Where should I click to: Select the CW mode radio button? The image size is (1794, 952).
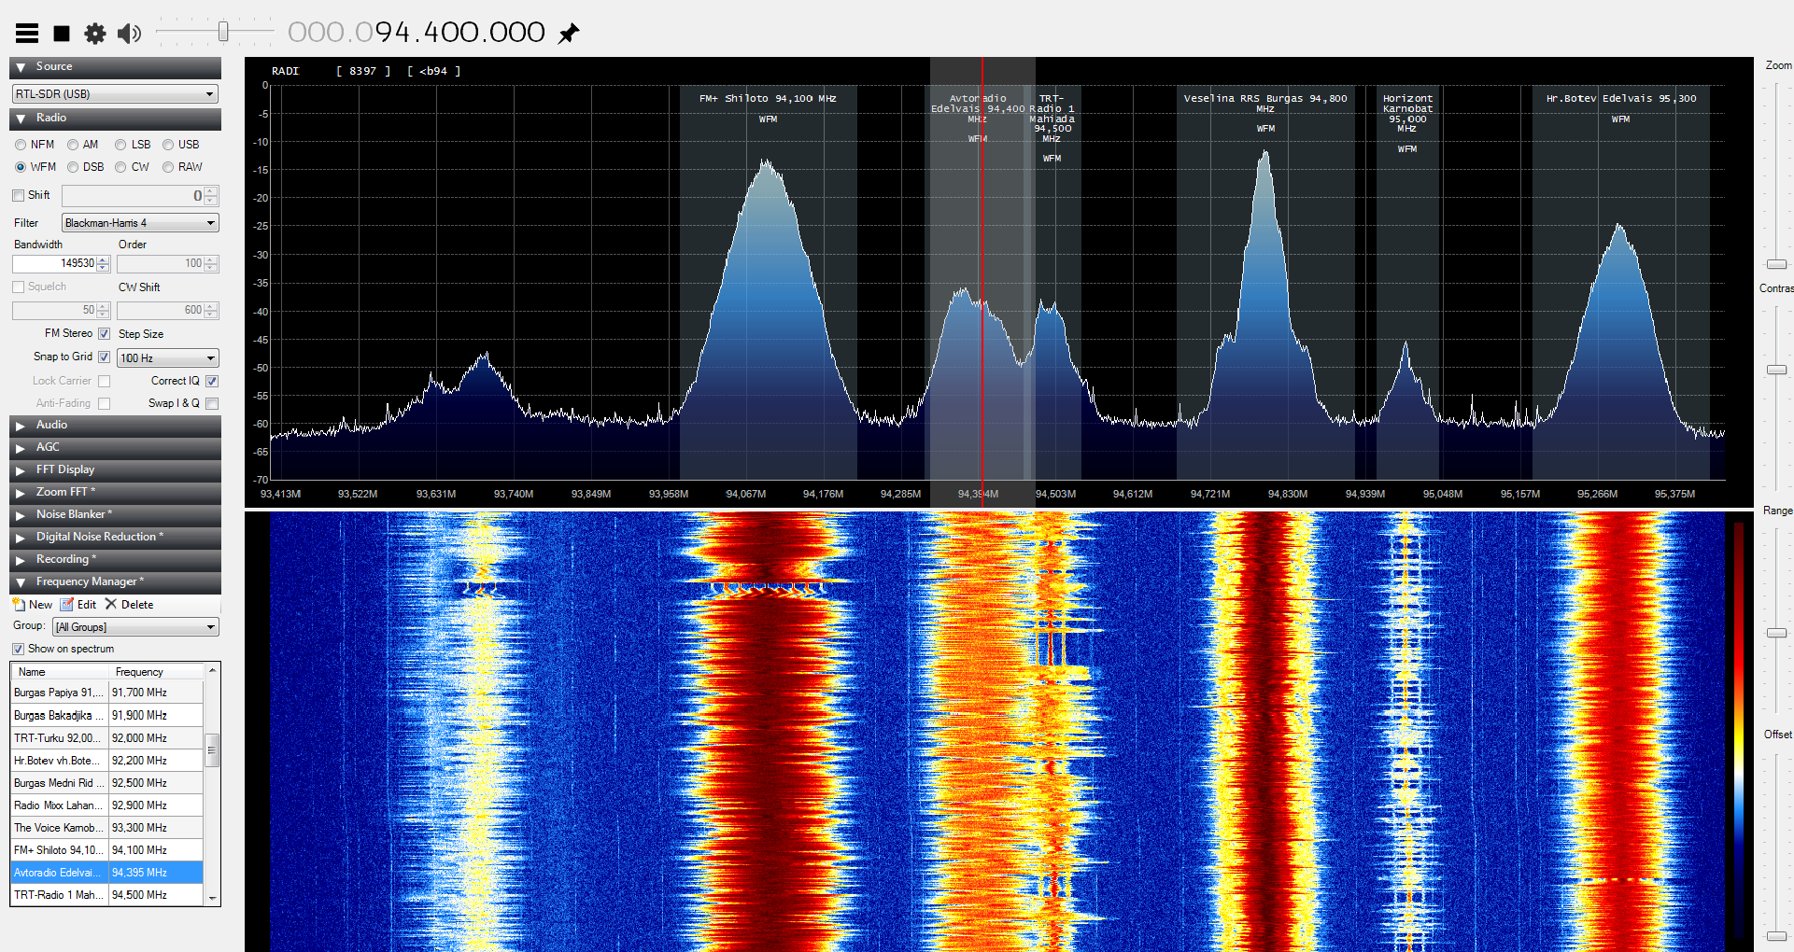[x=120, y=167]
